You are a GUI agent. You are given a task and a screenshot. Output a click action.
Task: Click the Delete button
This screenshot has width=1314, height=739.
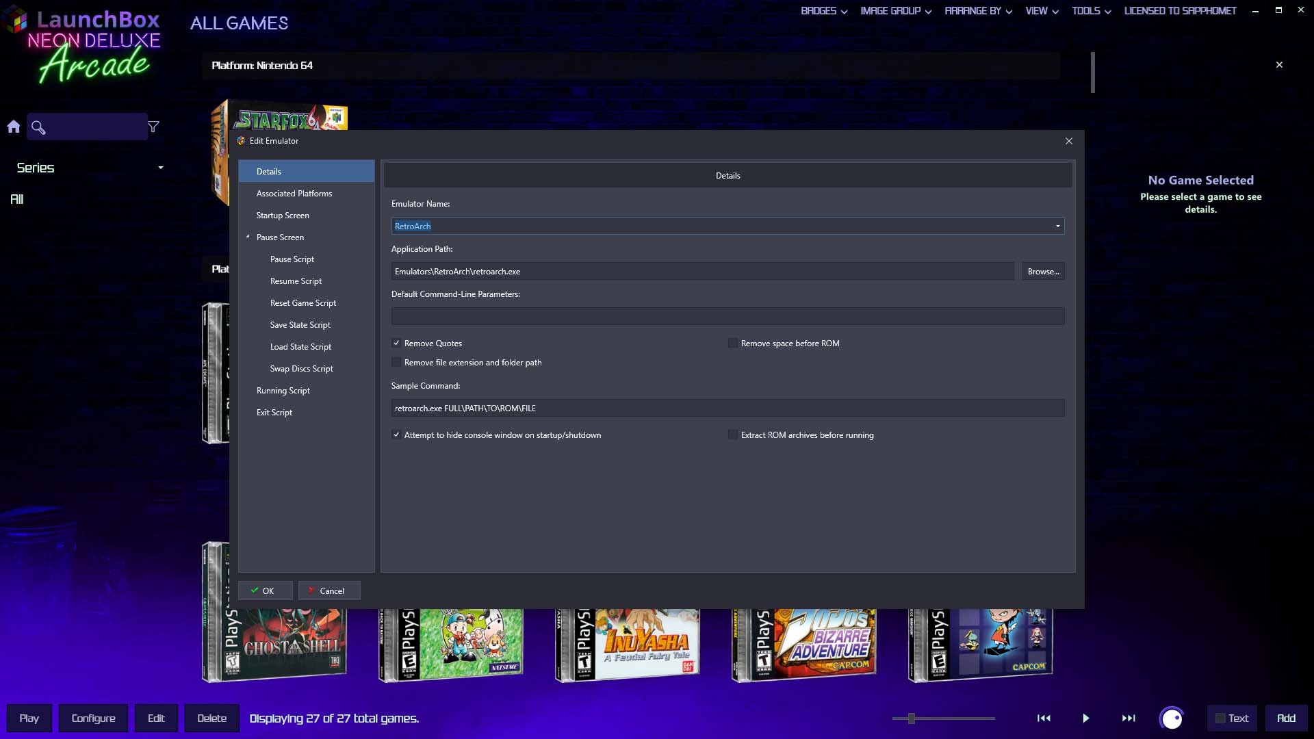point(212,718)
